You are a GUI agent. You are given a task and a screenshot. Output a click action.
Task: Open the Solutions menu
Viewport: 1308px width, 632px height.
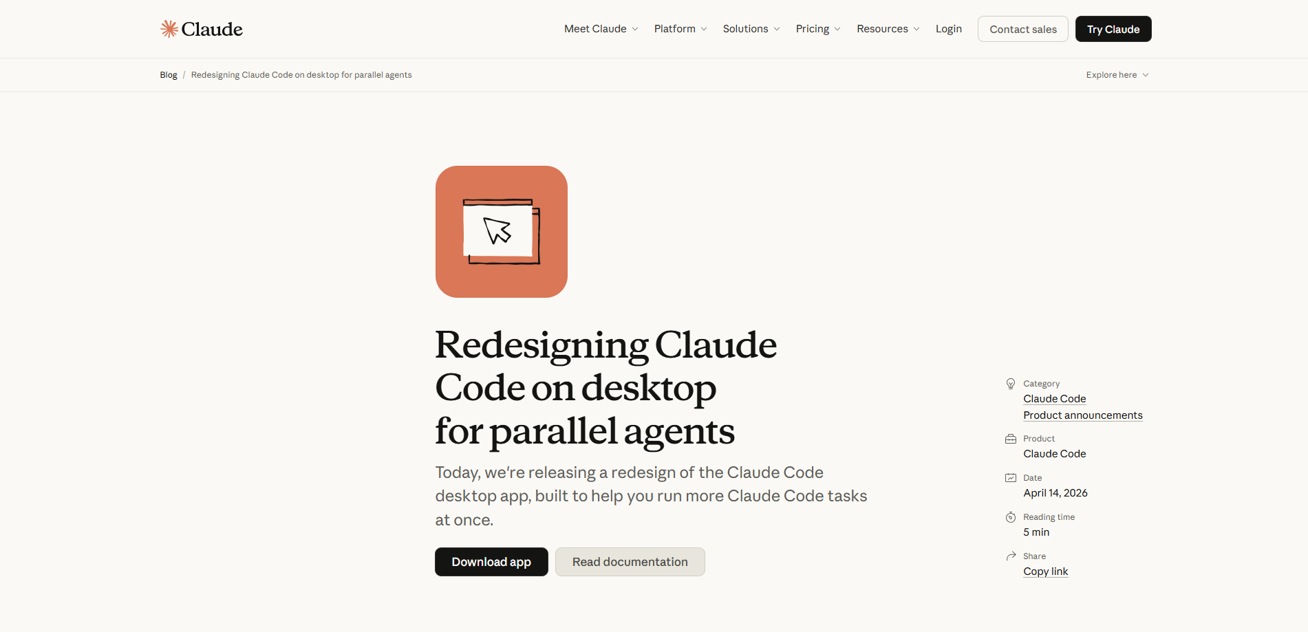(751, 29)
